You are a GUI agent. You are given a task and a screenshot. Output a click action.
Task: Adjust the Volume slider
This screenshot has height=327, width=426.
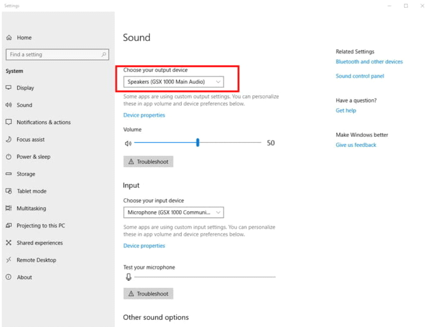198,142
